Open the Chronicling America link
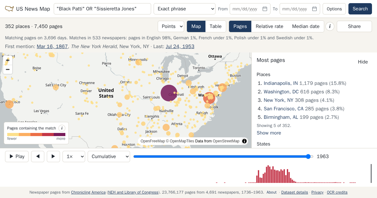 click(88, 192)
